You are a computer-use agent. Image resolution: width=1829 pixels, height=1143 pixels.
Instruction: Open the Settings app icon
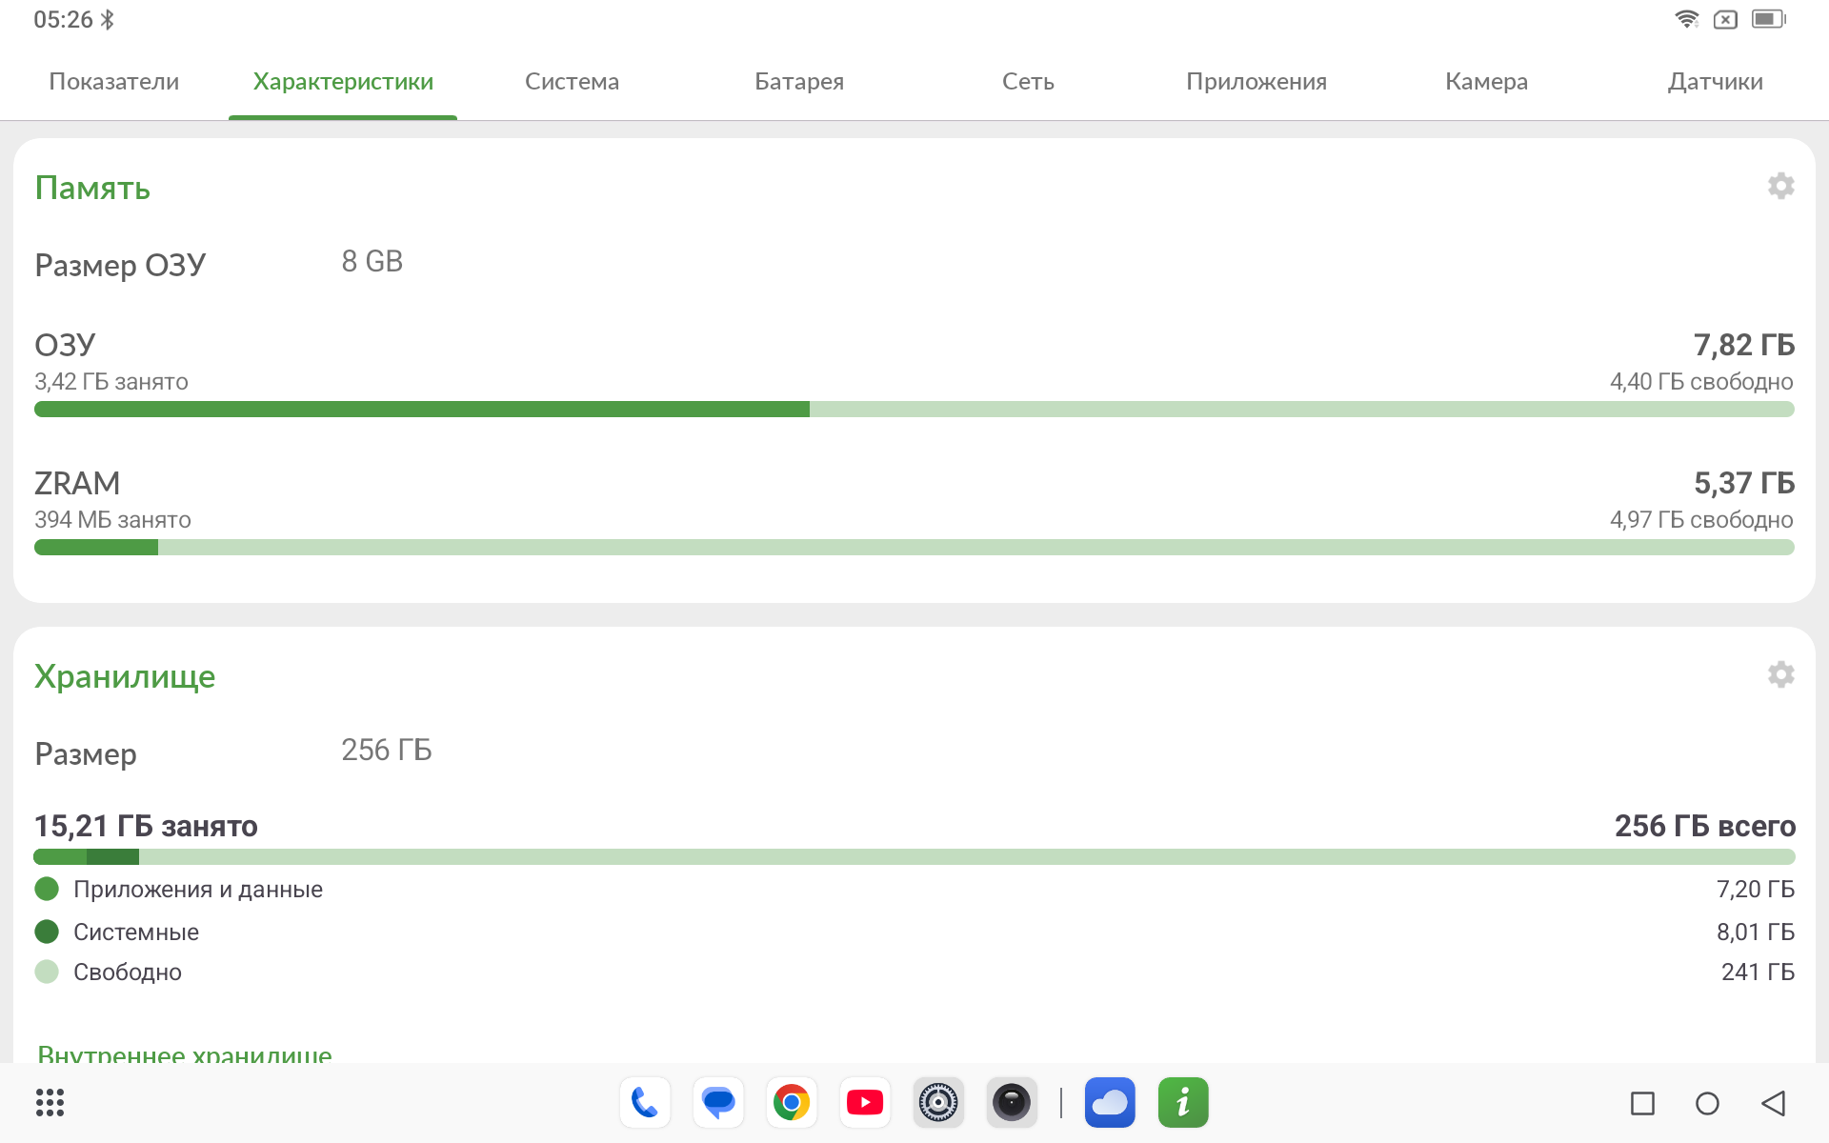pos(938,1103)
